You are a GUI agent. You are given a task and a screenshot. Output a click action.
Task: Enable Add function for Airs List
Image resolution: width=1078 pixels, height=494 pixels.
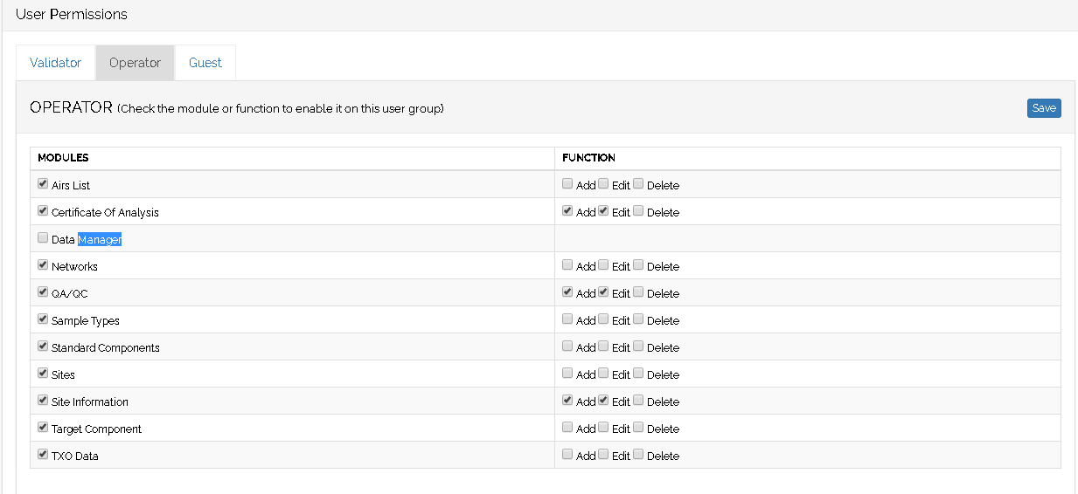click(567, 184)
